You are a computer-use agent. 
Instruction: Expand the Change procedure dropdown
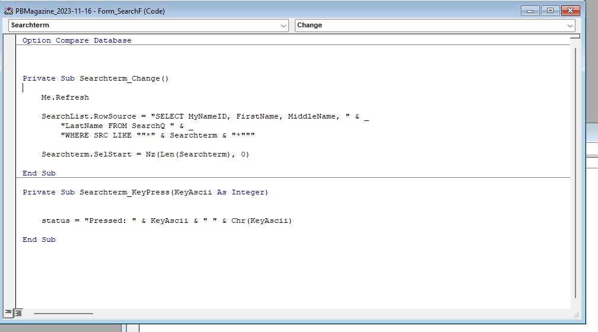coord(570,25)
